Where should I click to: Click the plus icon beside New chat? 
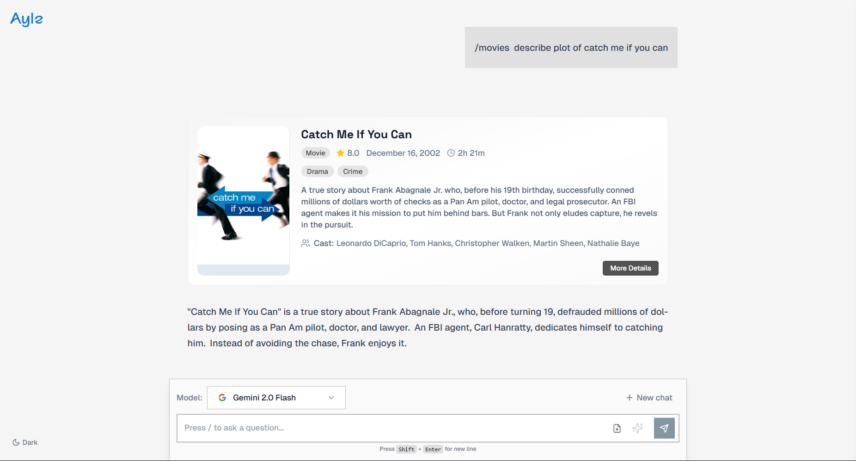coord(629,398)
